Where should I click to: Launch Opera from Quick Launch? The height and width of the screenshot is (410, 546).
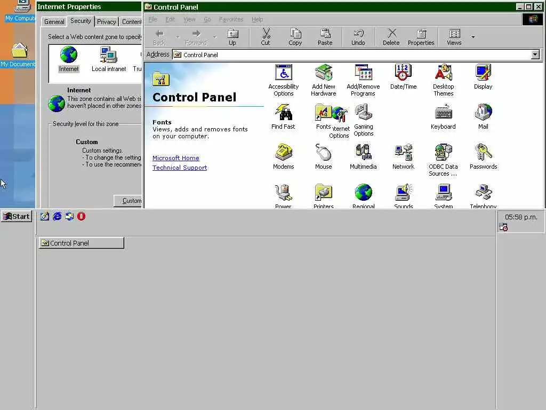tap(81, 216)
